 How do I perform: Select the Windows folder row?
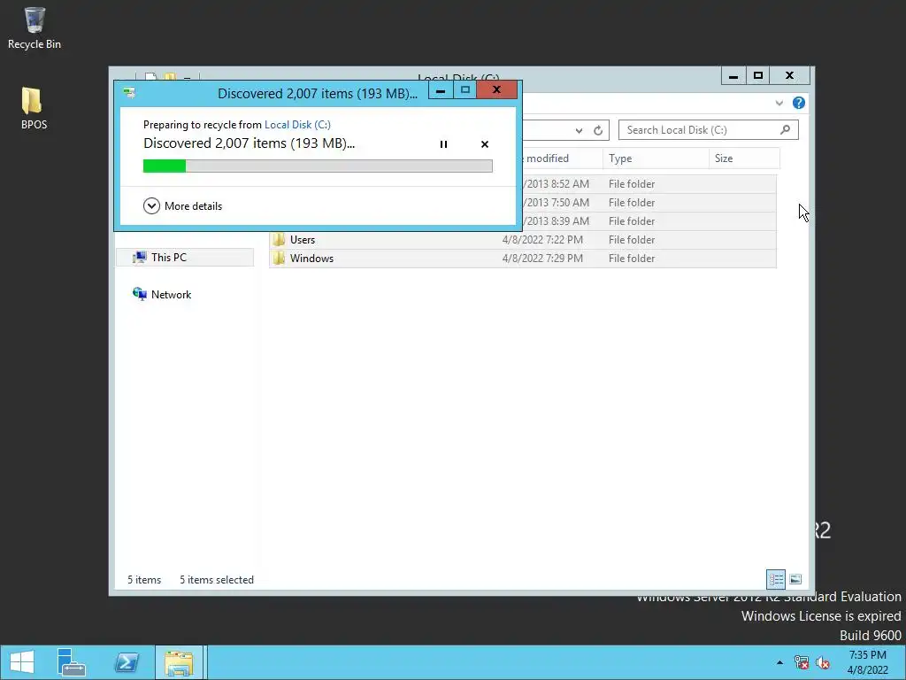pos(522,259)
